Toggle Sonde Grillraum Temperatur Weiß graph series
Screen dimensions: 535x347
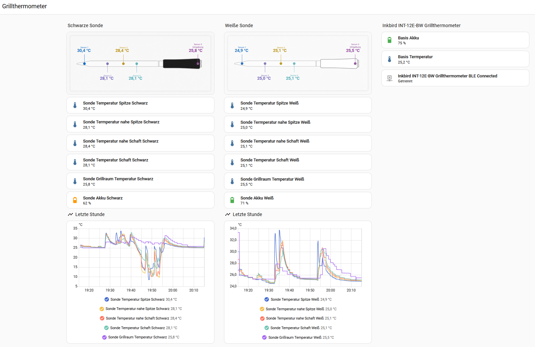coord(264,337)
